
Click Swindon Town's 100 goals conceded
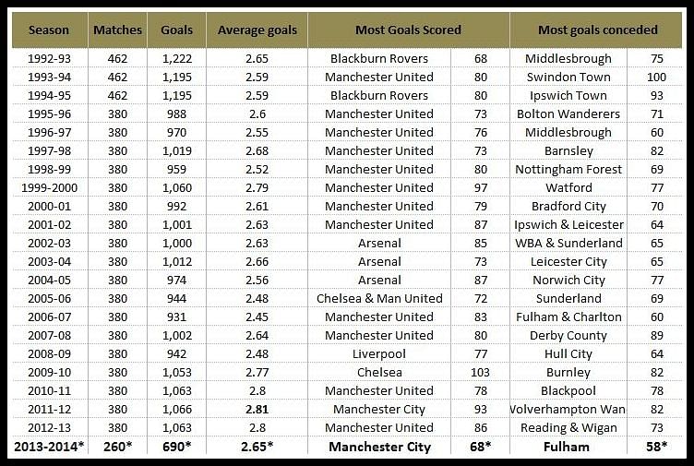[x=656, y=77]
